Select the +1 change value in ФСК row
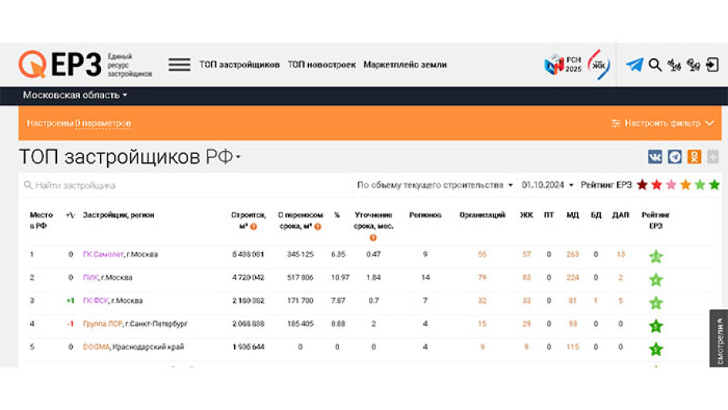This screenshot has width=728, height=410. click(x=70, y=301)
